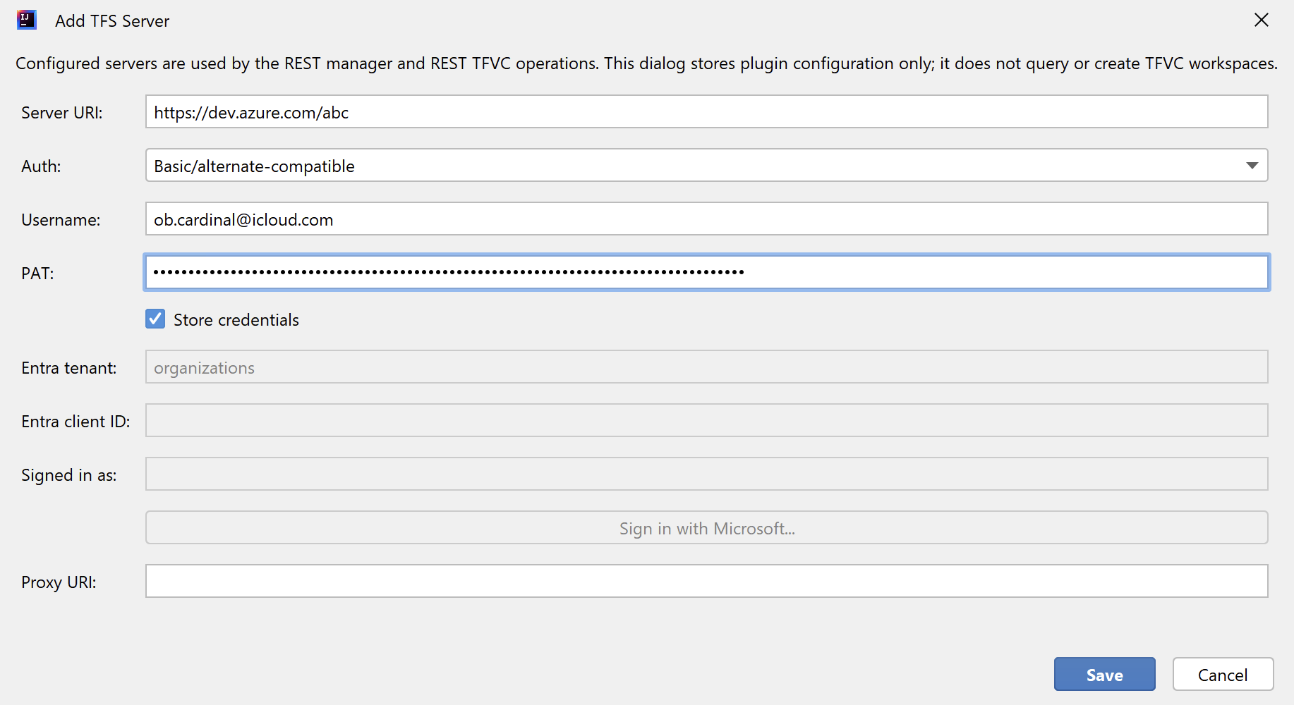1294x705 pixels.
Task: Click the Server URI label
Action: [62, 113]
